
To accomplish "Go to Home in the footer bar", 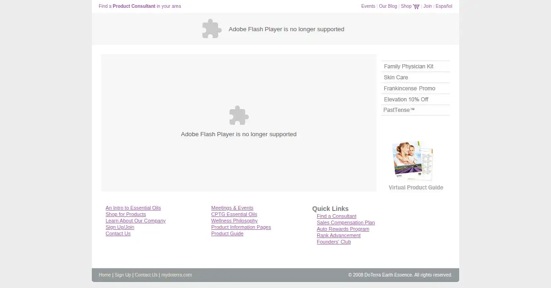I will pyautogui.click(x=105, y=275).
